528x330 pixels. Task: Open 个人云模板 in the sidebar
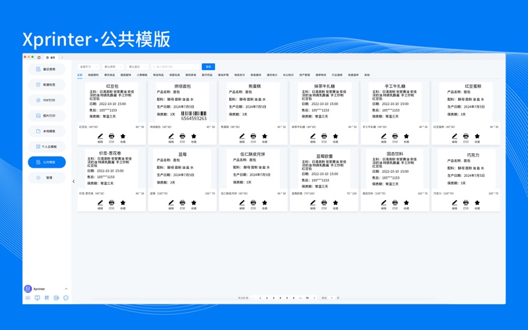[47, 147]
